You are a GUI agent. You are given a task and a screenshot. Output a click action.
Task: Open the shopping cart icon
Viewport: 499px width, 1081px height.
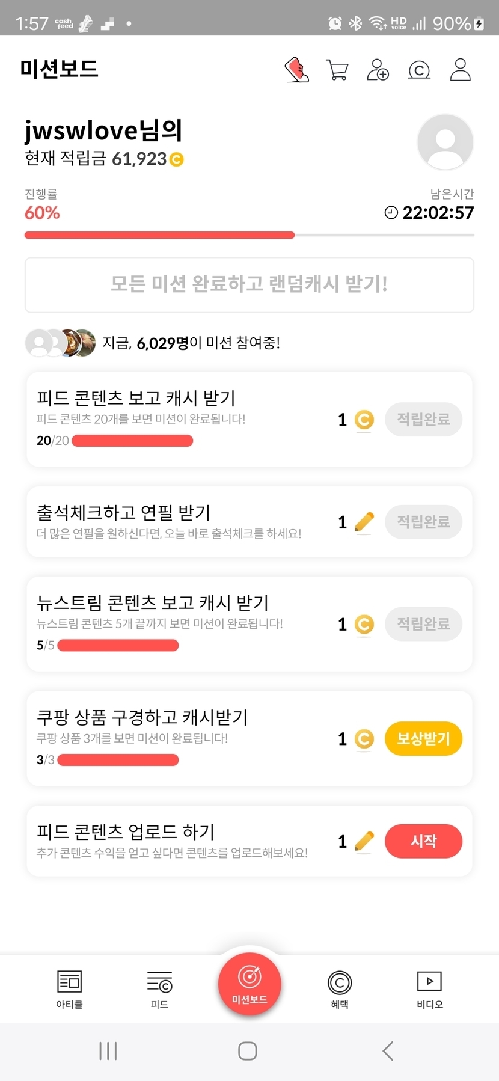click(337, 70)
